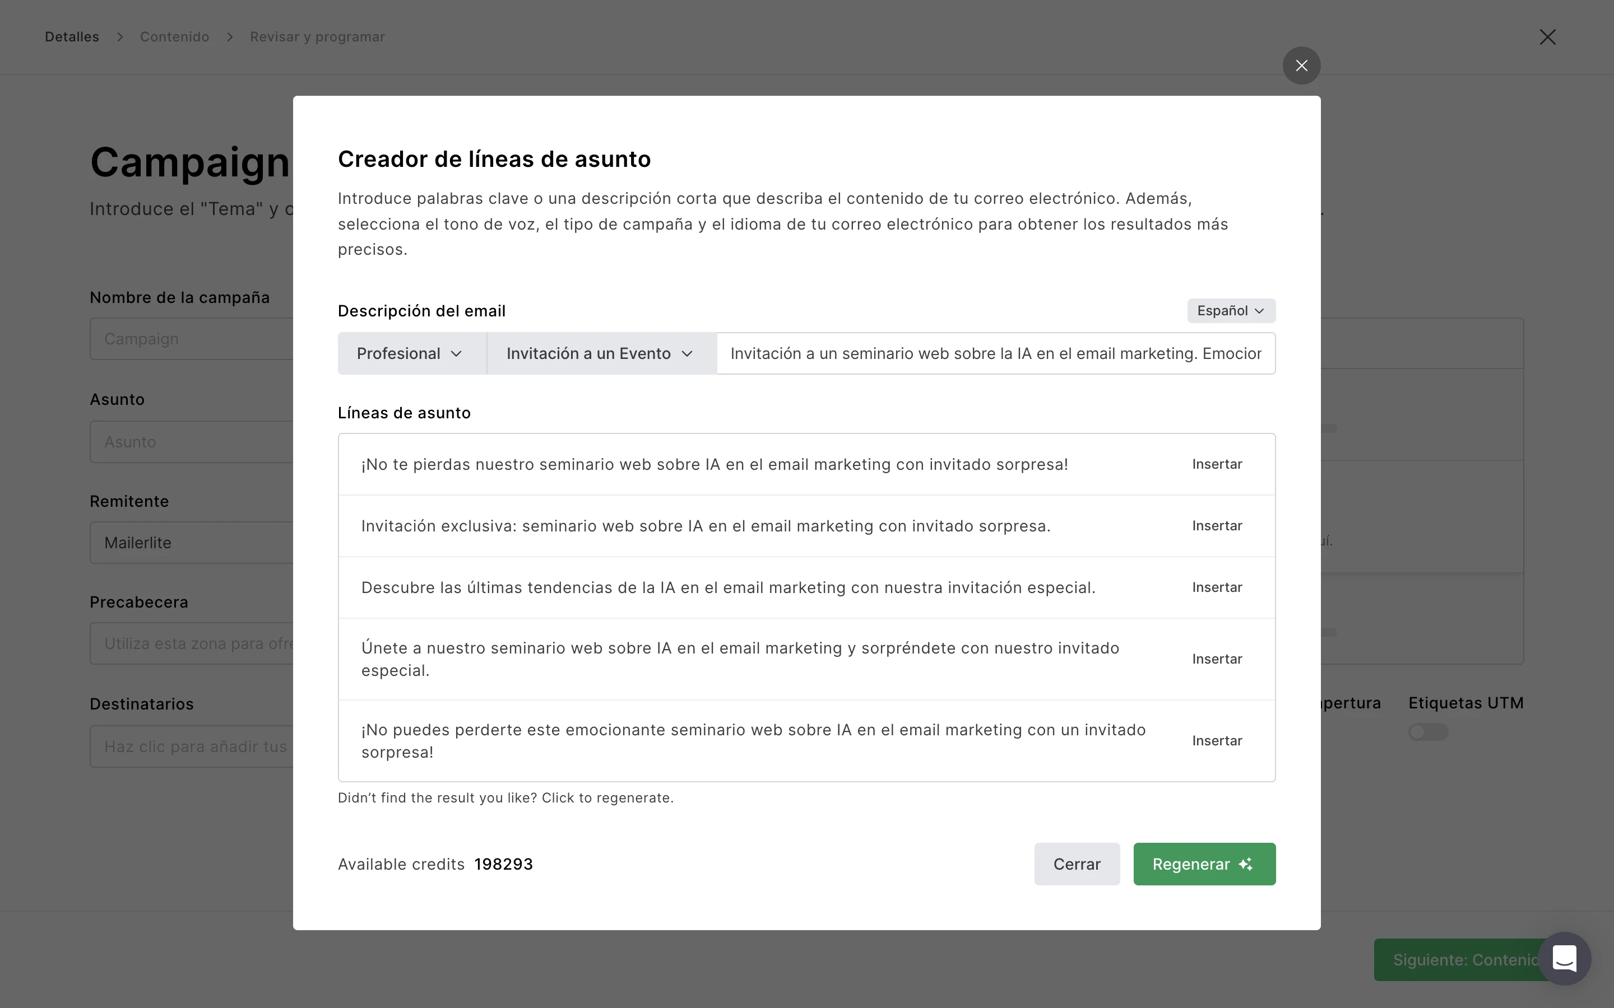Click the email description text field

(995, 353)
